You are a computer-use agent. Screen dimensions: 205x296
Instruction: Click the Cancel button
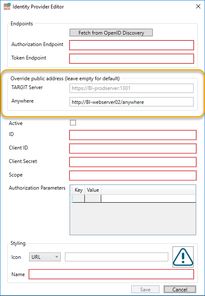click(x=180, y=289)
